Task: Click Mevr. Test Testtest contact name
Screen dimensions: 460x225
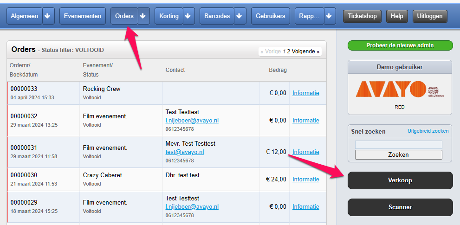Action: click(190, 144)
